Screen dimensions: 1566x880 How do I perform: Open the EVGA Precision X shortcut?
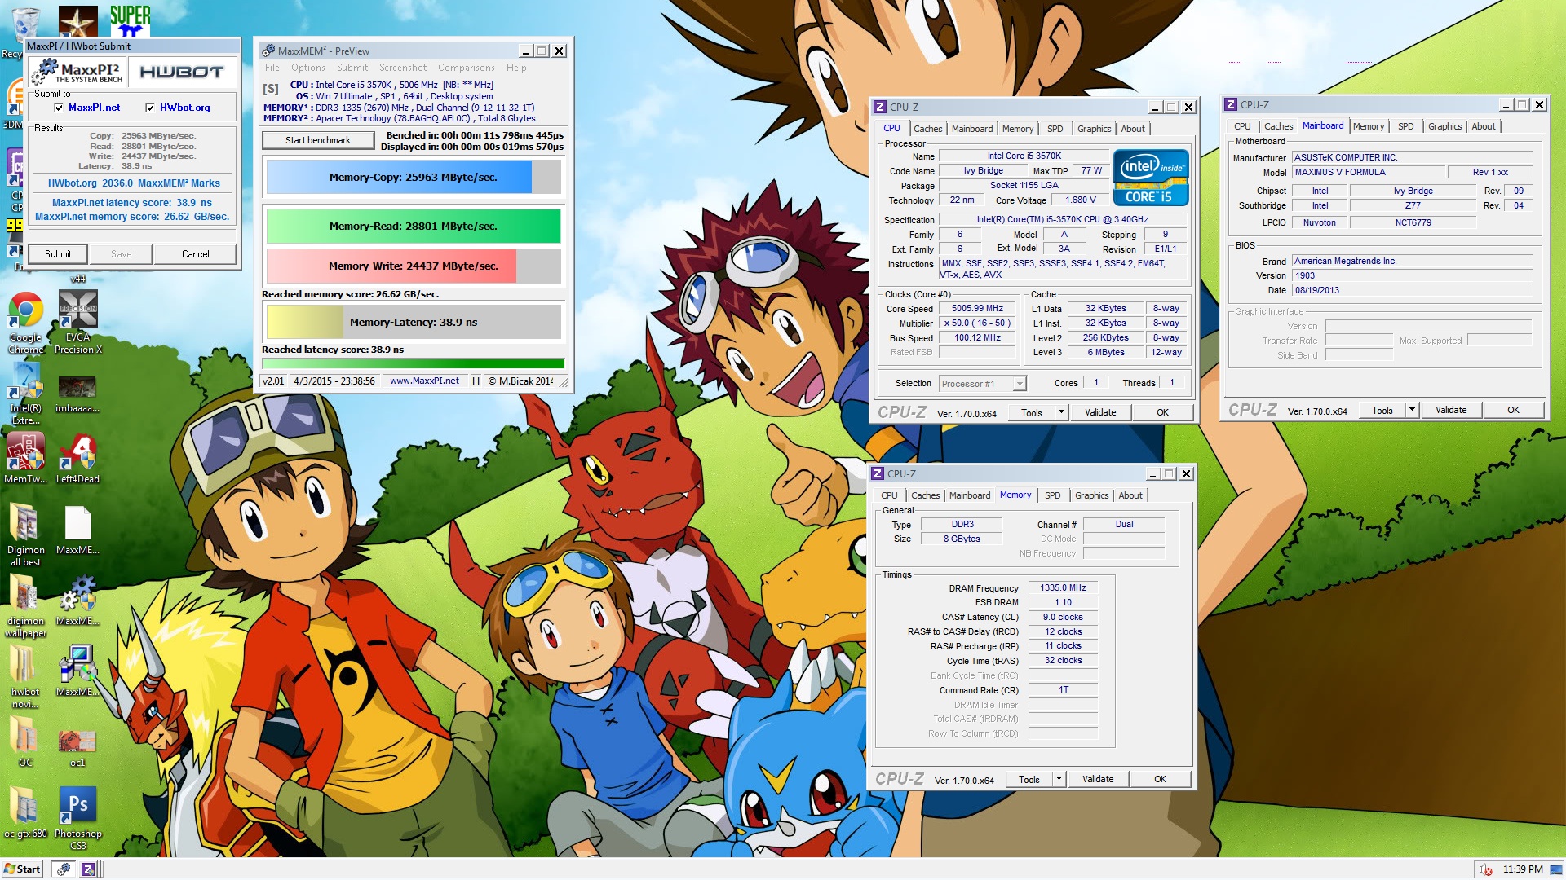pyautogui.click(x=78, y=322)
